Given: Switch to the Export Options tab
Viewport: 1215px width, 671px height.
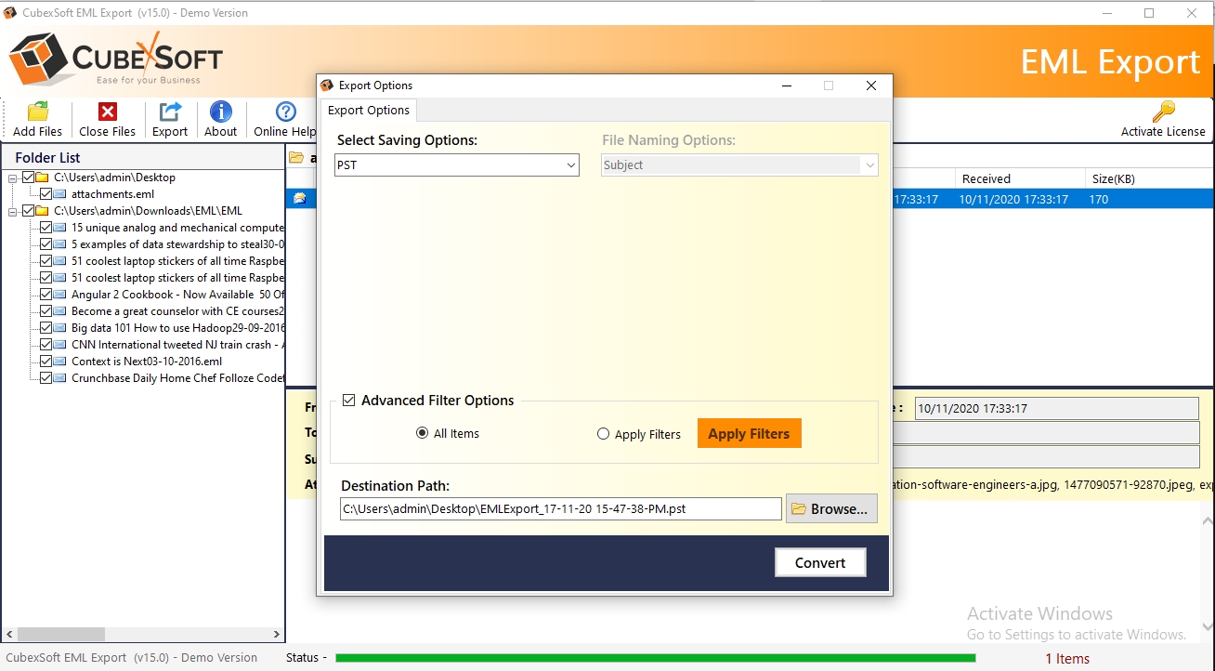Looking at the screenshot, I should 369,111.
